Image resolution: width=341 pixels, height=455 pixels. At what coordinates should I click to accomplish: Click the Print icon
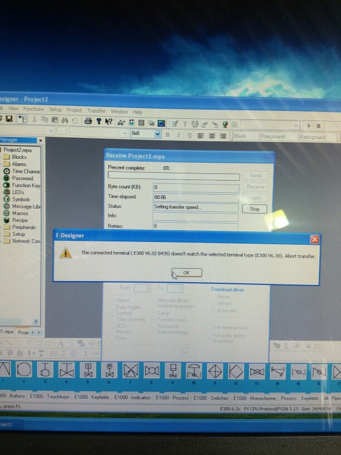click(88, 120)
